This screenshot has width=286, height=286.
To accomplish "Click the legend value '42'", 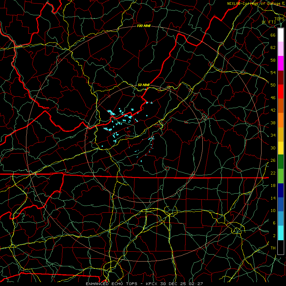I will (x=273, y=110).
